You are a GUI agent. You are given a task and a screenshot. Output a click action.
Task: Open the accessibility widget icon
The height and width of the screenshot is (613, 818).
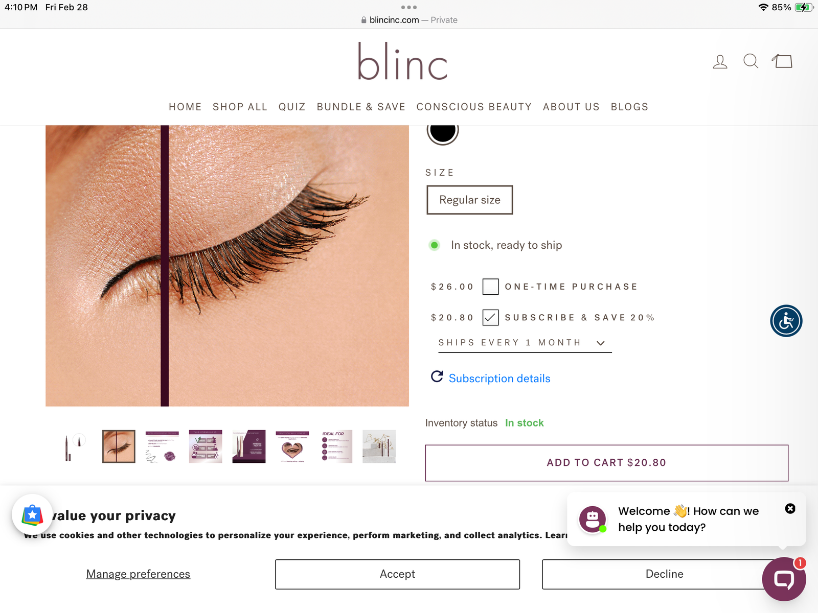[x=786, y=321]
